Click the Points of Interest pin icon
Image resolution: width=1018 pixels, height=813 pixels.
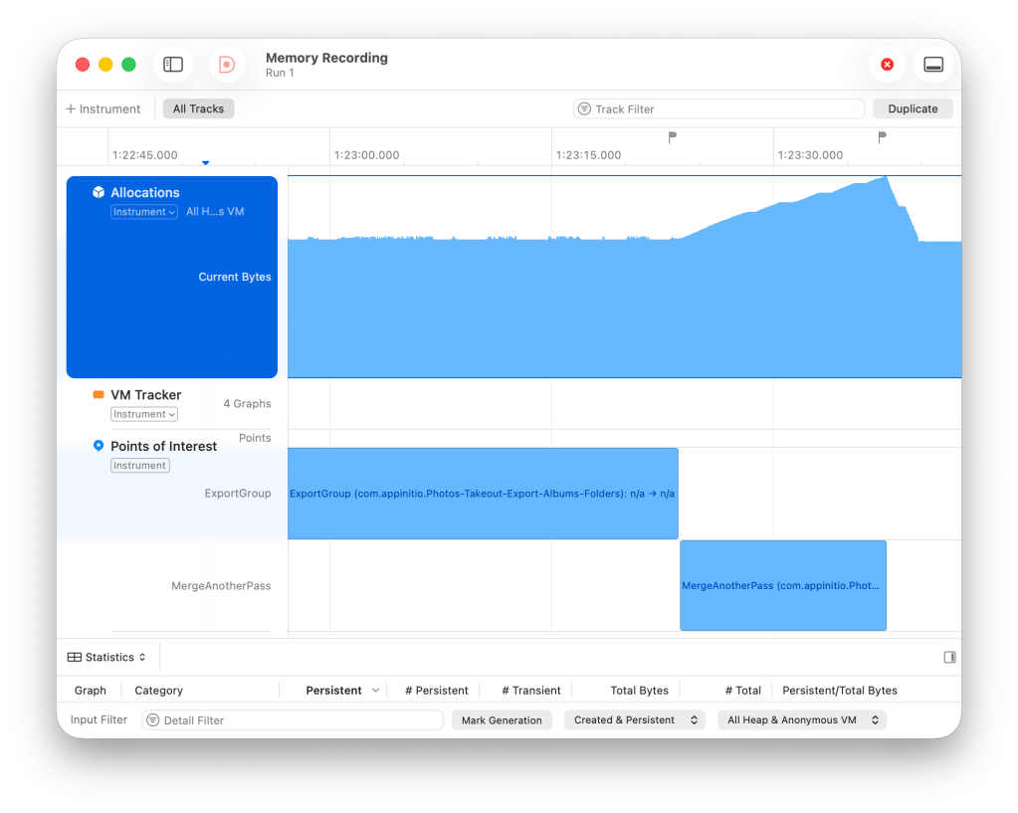pyautogui.click(x=99, y=446)
